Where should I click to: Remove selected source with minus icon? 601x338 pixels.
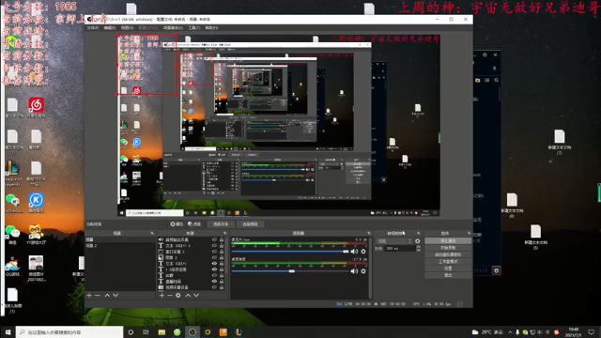[x=170, y=296]
